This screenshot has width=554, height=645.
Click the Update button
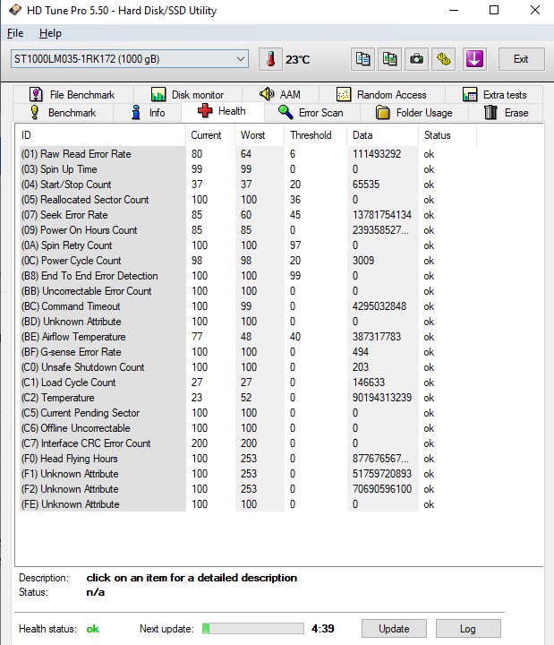[x=394, y=629]
